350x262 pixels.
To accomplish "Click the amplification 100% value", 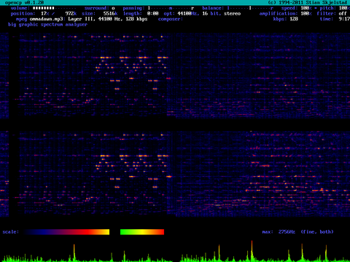I will point(306,14).
